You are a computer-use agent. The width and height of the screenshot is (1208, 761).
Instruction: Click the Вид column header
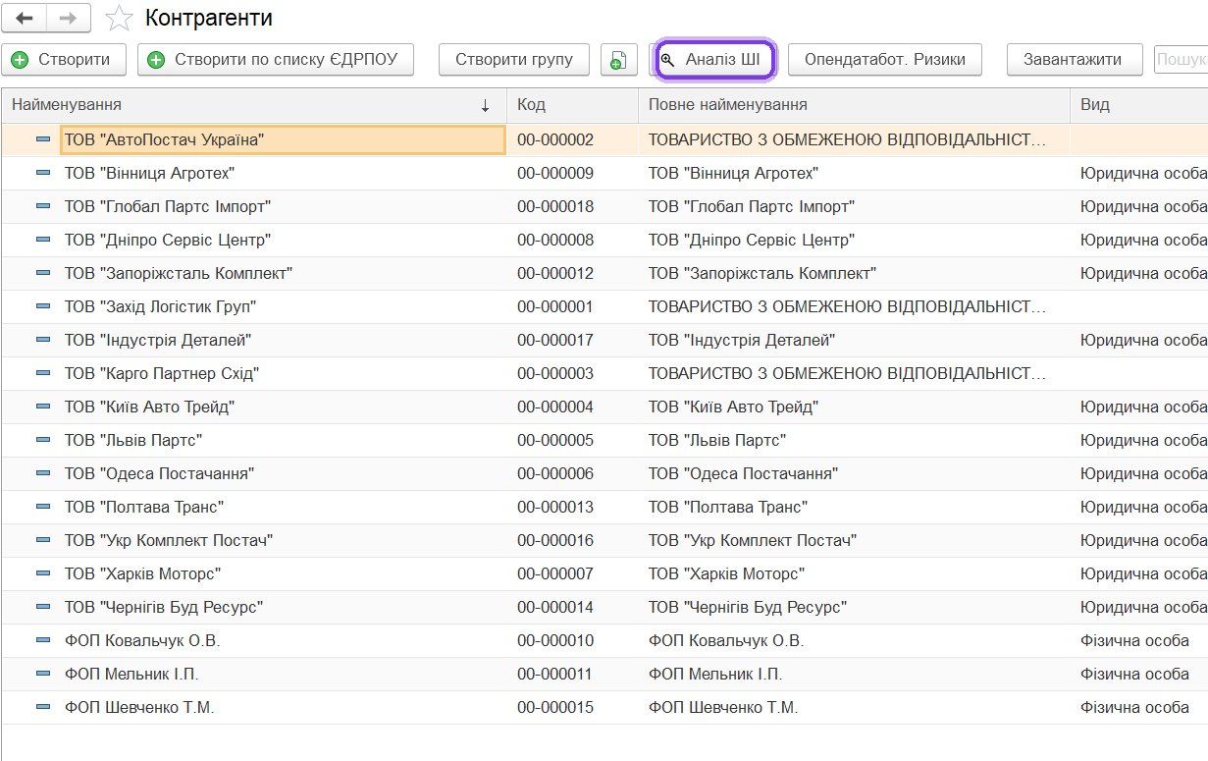(1139, 105)
